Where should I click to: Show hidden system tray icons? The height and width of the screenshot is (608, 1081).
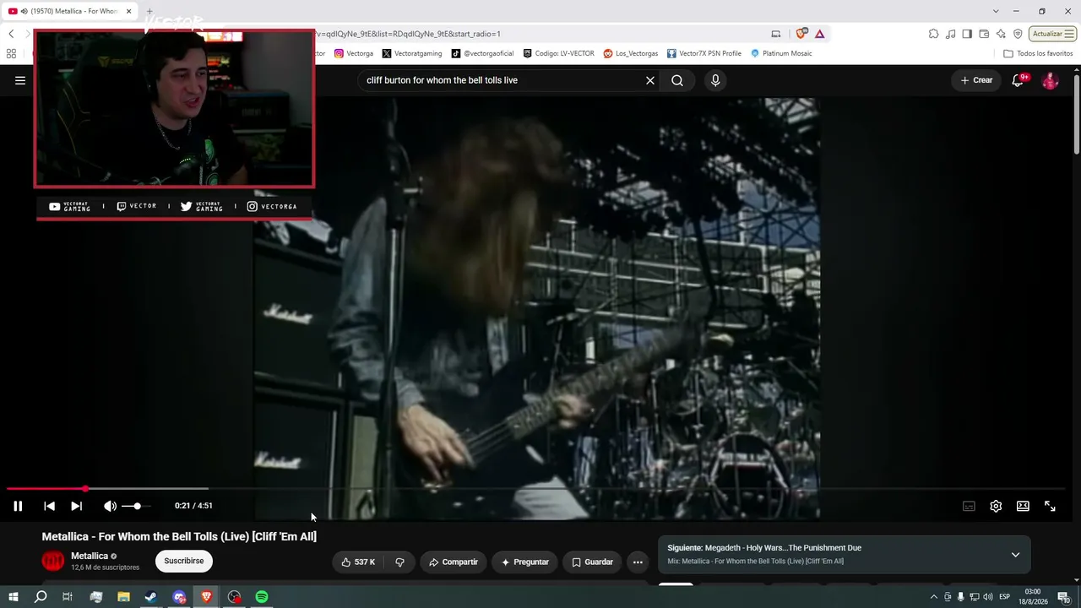[x=933, y=597]
